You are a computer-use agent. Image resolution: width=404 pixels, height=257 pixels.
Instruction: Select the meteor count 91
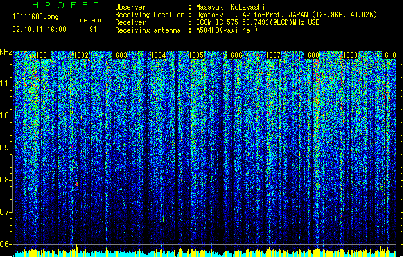(93, 30)
